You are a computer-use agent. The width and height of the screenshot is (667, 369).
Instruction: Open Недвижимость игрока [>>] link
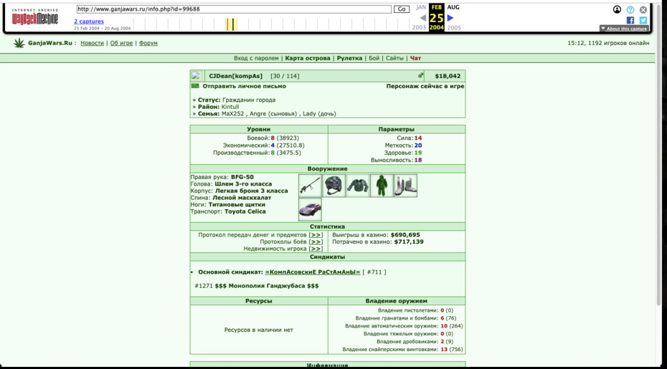coord(316,249)
